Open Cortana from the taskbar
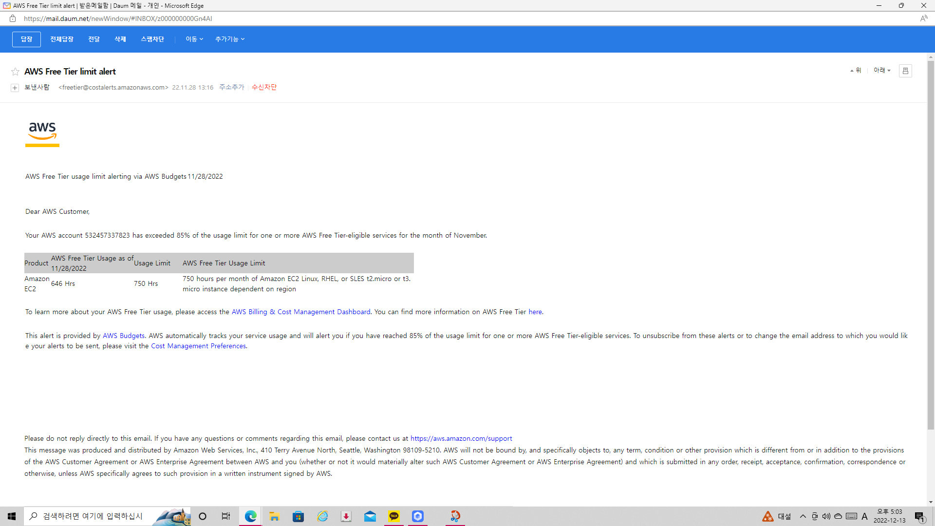Image resolution: width=935 pixels, height=526 pixels. point(203,516)
